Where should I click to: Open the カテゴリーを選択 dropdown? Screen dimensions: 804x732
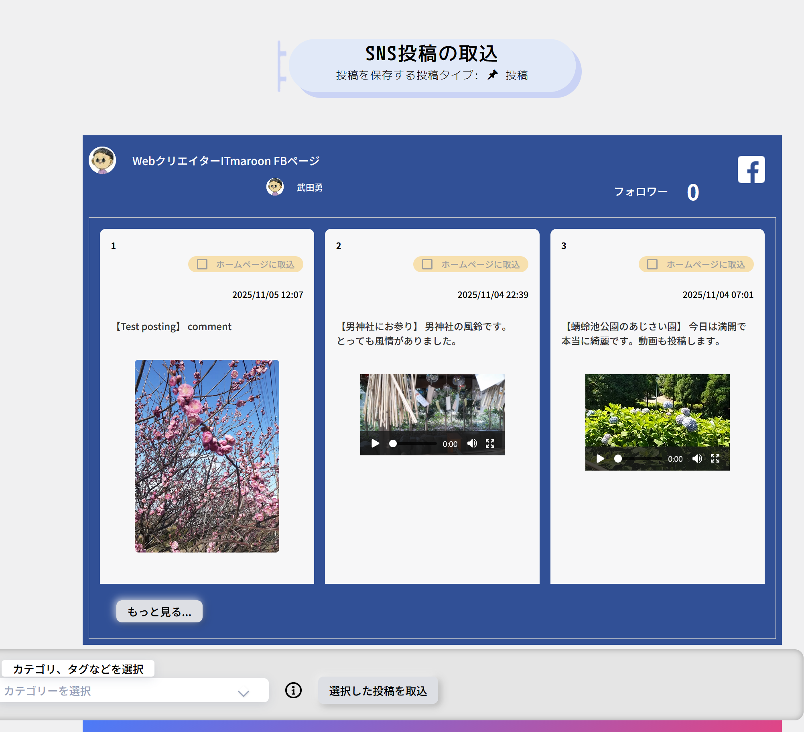coord(120,691)
